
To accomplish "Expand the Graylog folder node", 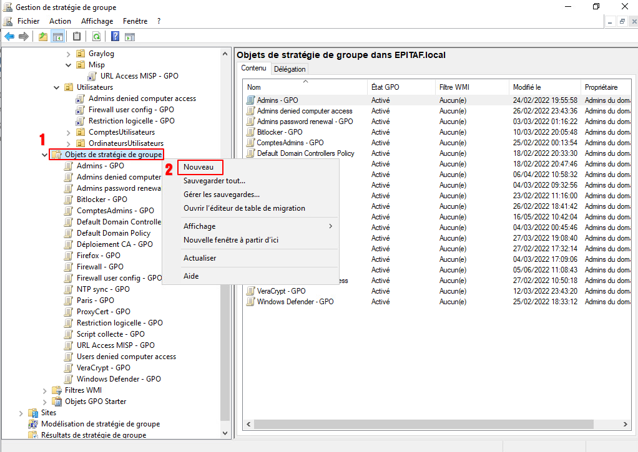I will pyautogui.click(x=69, y=54).
